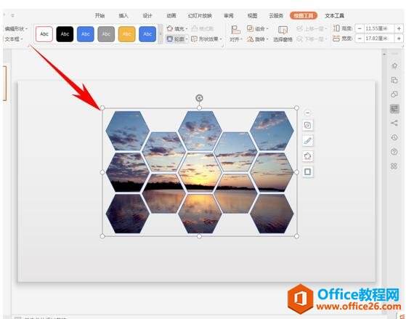This screenshot has height=319, width=406.
Task: Go to the 动画 (Animation) tab
Action: [x=171, y=15]
